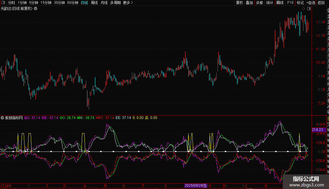Screen dimensions: 329x189
Task: Open the 更多 periods expander
Action: coord(128,3)
